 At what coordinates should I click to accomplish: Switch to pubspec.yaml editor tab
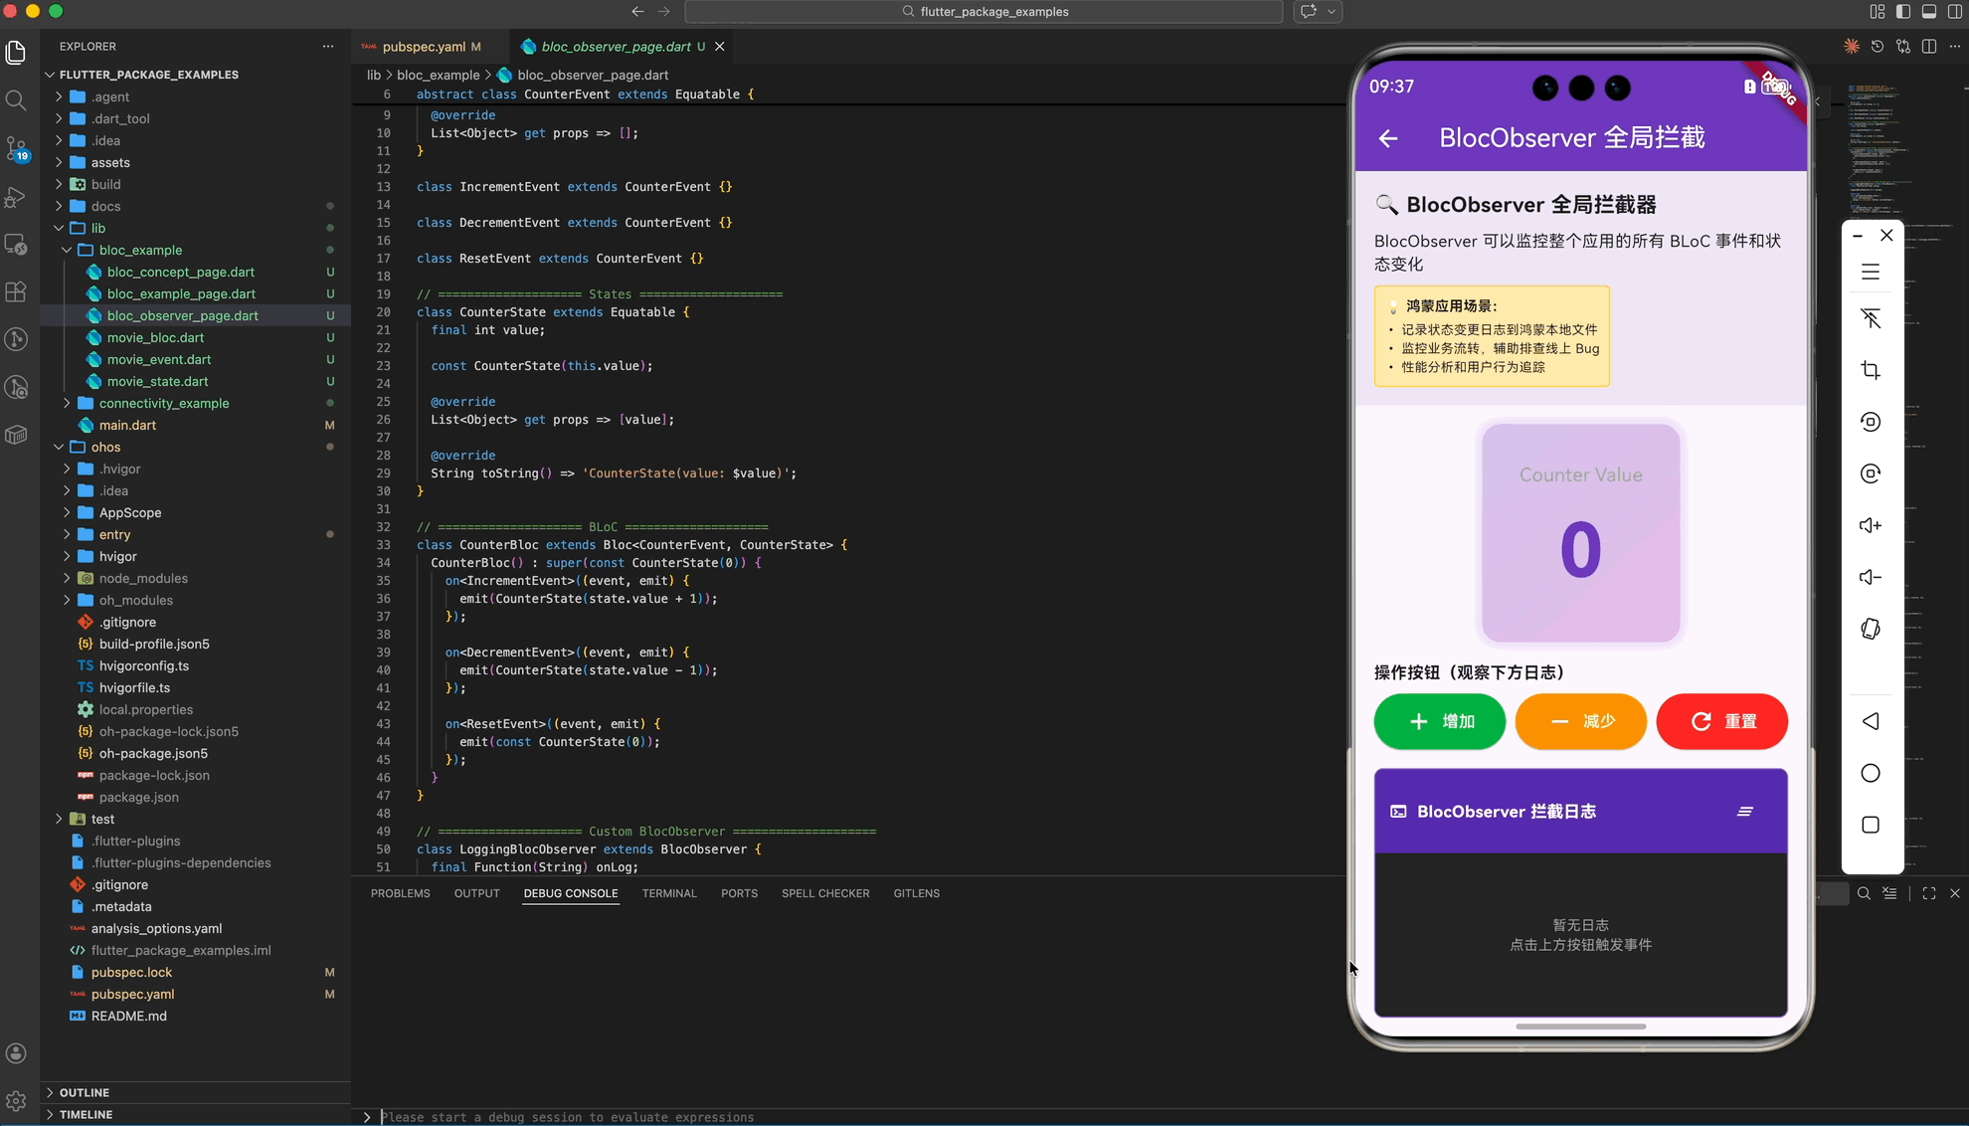coord(423,47)
